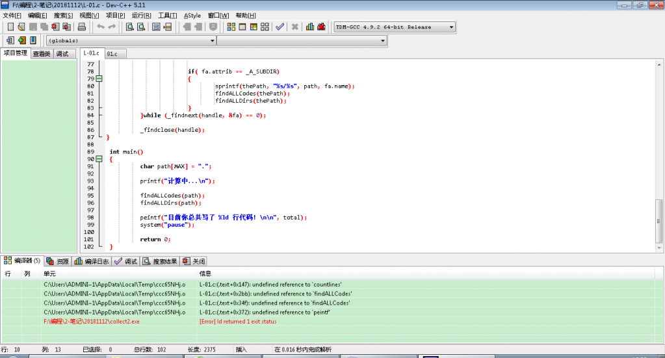The height and width of the screenshot is (358, 665).
Task: Collapse code block at line 79
Action: pos(99,79)
